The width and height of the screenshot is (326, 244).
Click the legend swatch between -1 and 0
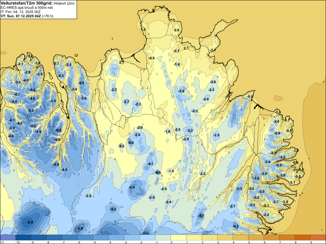click(163, 237)
